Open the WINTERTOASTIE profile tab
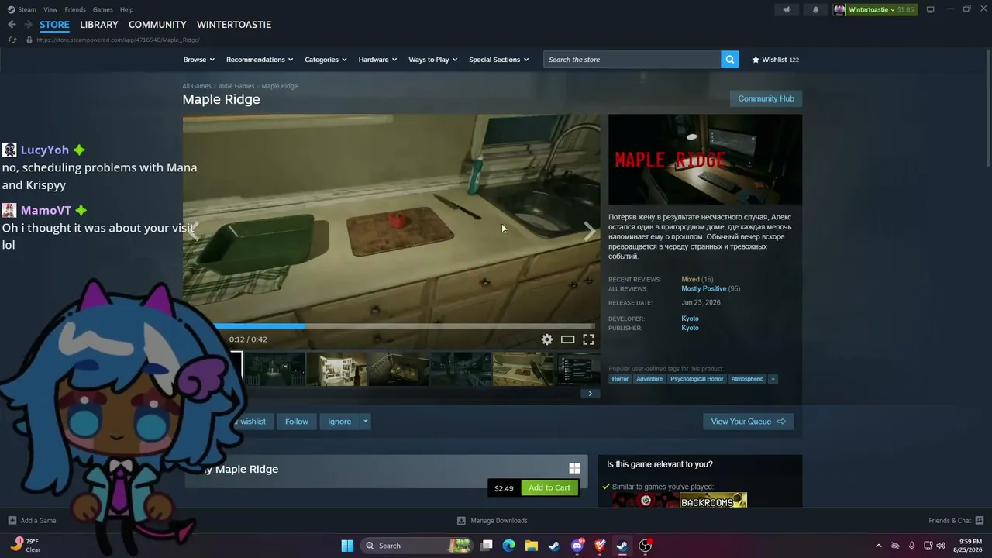The height and width of the screenshot is (558, 992). (x=234, y=25)
